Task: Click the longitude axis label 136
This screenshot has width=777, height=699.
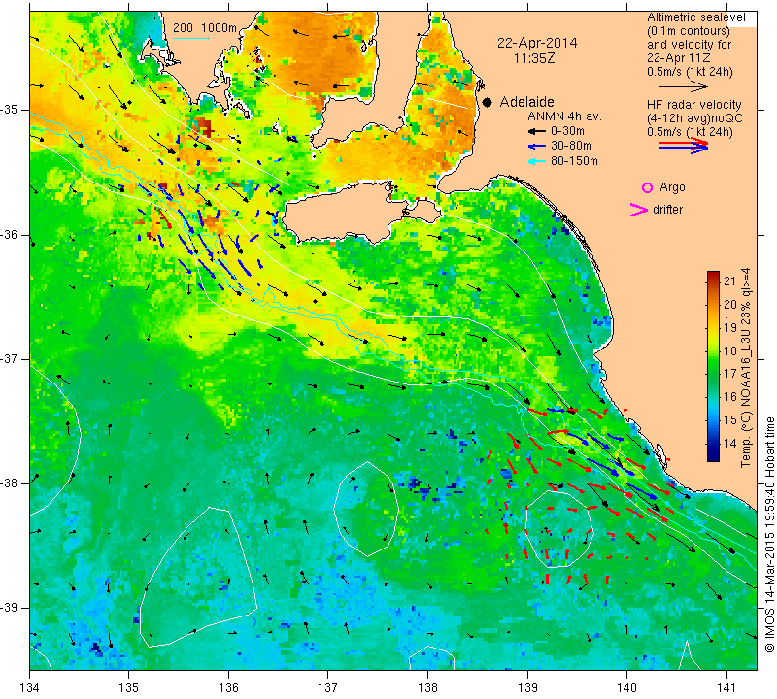Action: 228,688
